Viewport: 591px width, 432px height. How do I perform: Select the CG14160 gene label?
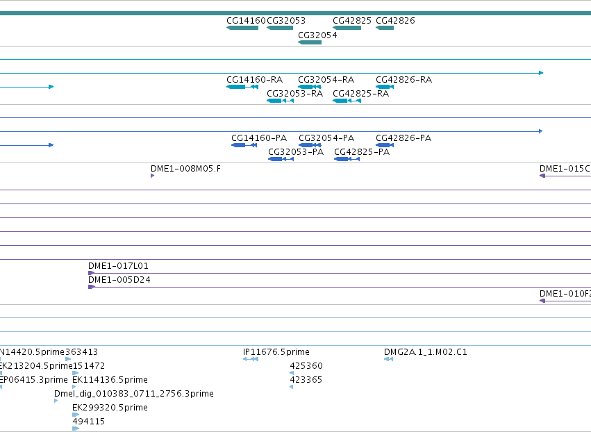(246, 21)
